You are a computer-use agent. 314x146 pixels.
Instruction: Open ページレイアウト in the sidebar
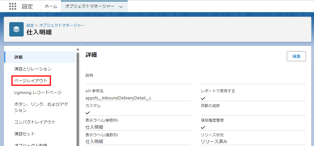[x=31, y=81]
